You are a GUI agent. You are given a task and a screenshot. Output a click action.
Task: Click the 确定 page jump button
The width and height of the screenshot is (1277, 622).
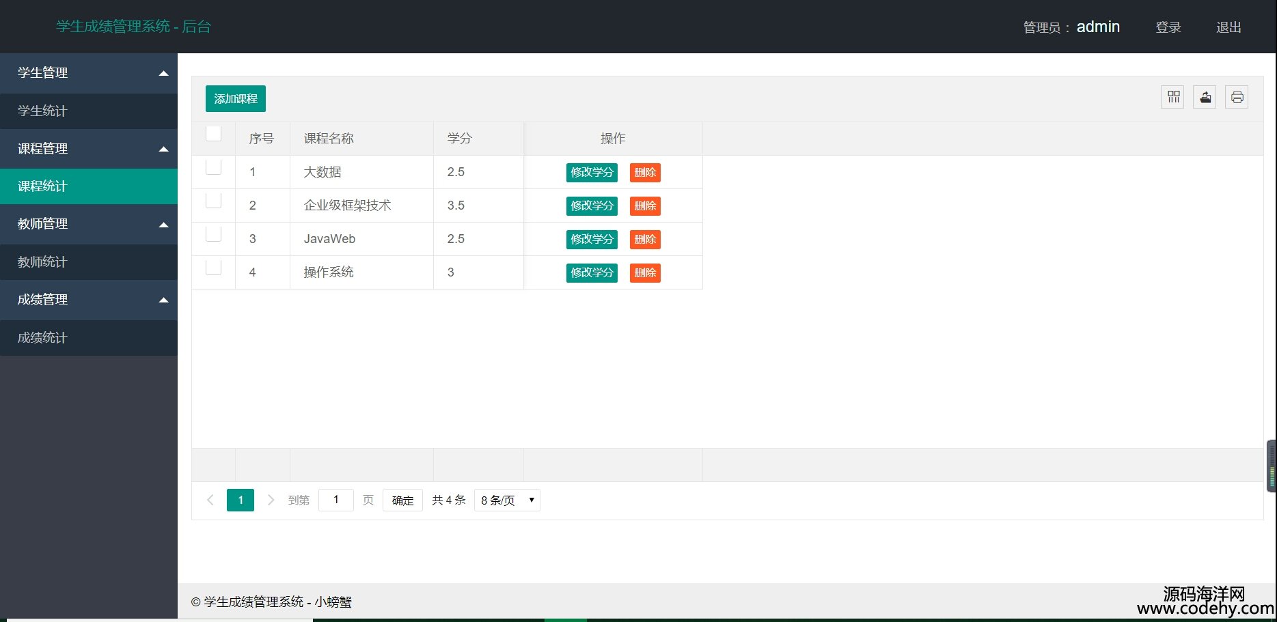click(x=402, y=500)
